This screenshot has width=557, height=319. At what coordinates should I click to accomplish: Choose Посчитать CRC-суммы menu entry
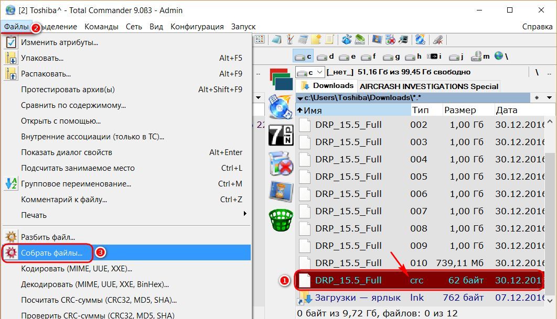(126, 300)
